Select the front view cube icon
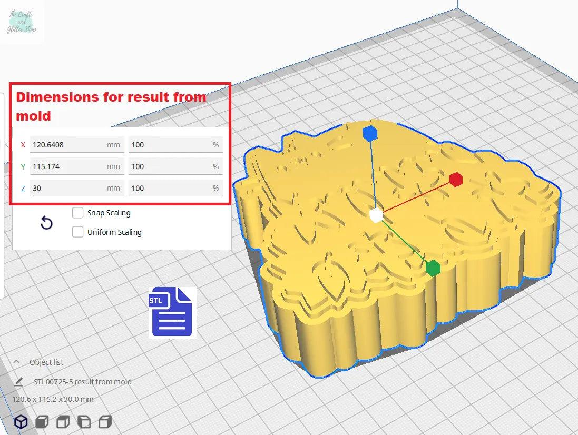Viewport: 578px width, 435px height. [42, 421]
